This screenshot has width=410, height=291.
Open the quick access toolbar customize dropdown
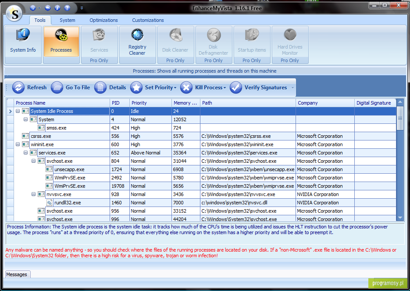pos(82,8)
